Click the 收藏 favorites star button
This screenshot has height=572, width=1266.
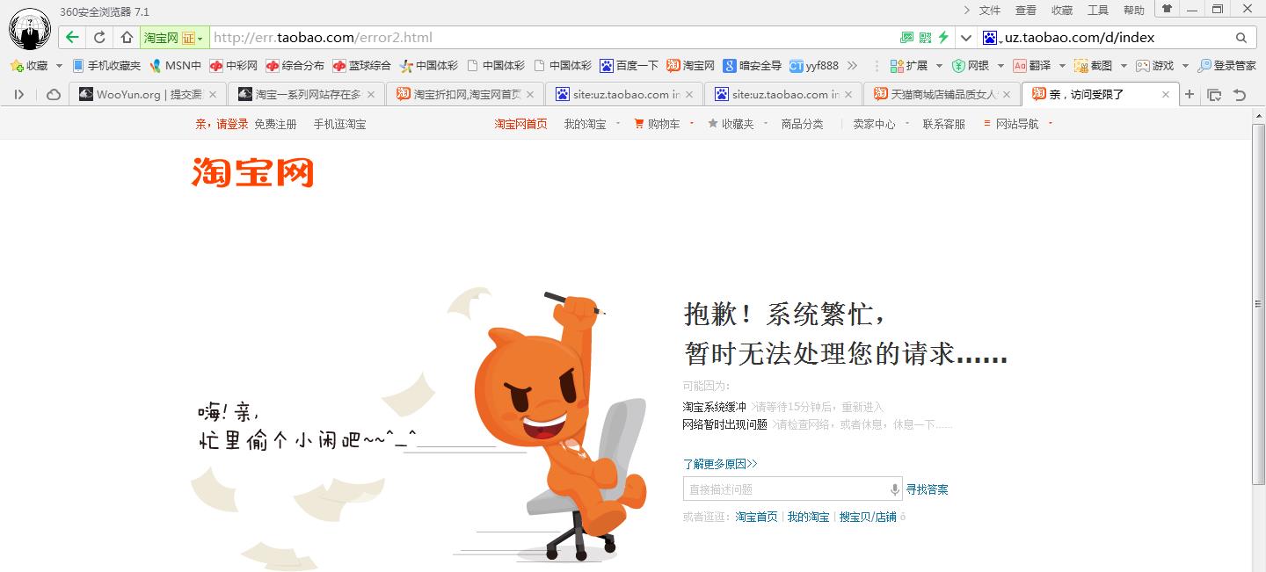29,65
